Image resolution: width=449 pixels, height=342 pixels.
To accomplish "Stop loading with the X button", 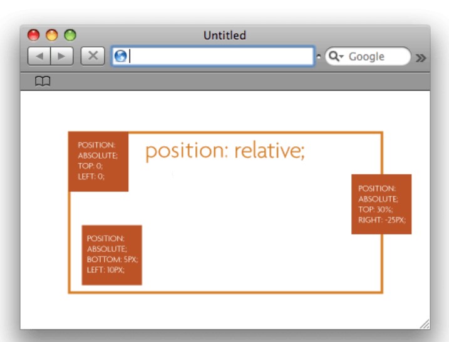I will tap(93, 56).
